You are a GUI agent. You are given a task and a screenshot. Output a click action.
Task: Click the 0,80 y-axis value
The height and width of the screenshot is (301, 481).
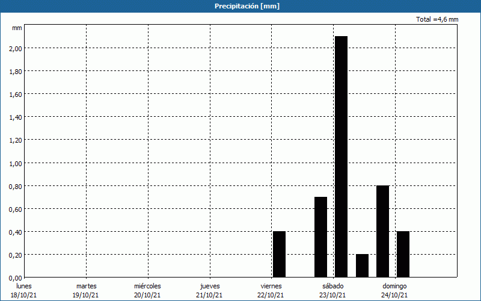[x=16, y=186]
